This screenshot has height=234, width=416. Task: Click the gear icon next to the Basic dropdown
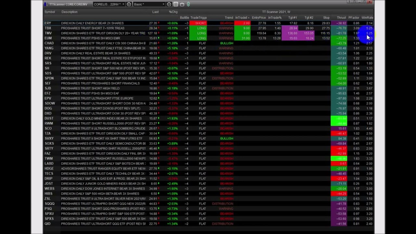click(169, 4)
